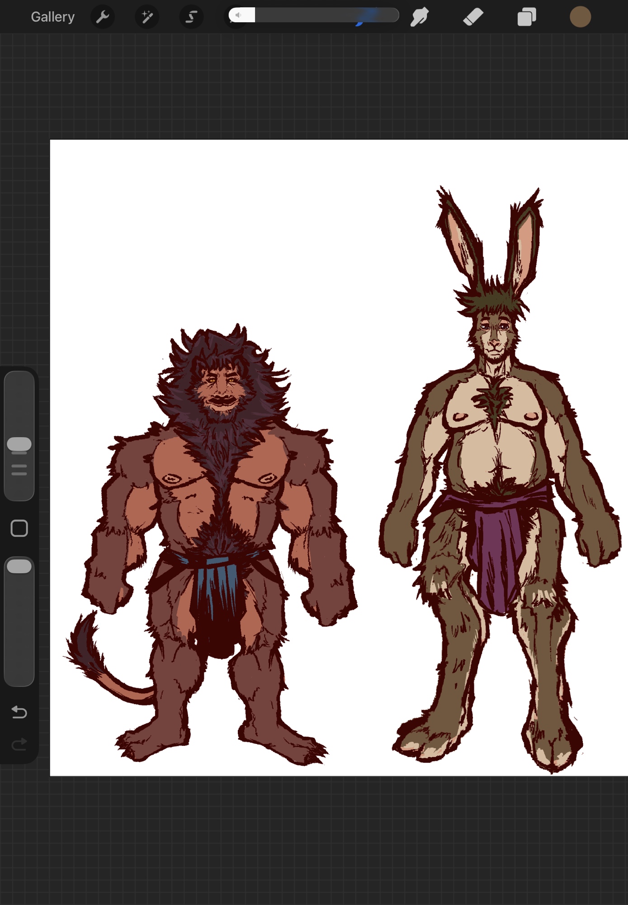The height and width of the screenshot is (905, 628).
Task: Tap the undo arrow in the sidebar
Action: pos(19,712)
